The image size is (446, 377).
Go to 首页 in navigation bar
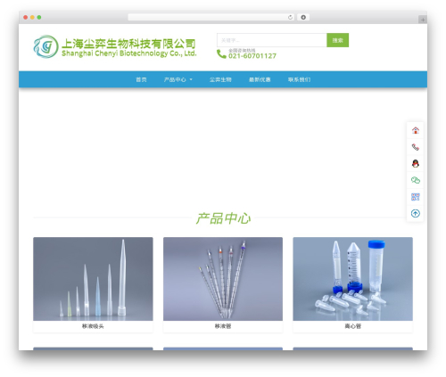click(141, 79)
